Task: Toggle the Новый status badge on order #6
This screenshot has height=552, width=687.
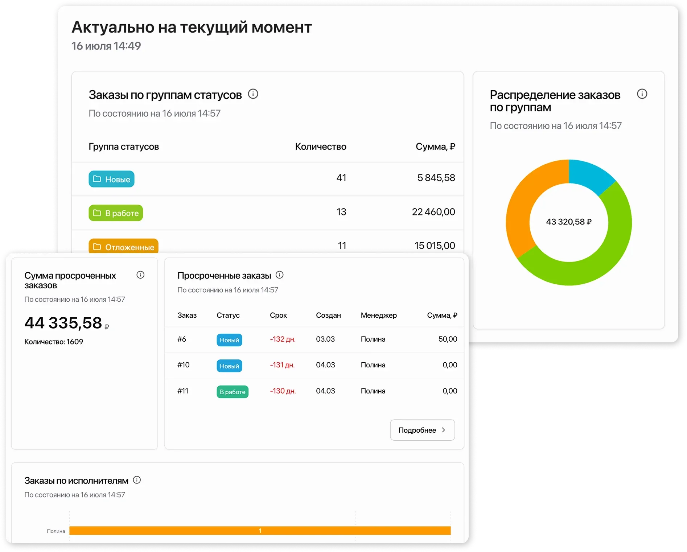Action: pyautogui.click(x=229, y=340)
